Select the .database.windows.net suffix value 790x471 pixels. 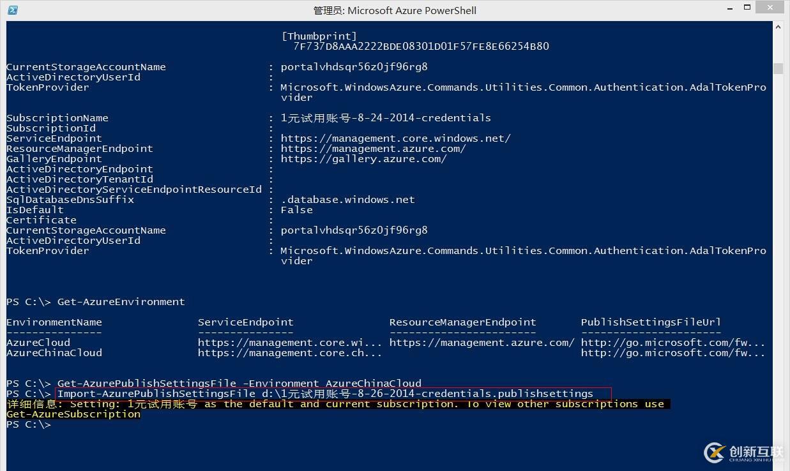pyautogui.click(x=347, y=200)
